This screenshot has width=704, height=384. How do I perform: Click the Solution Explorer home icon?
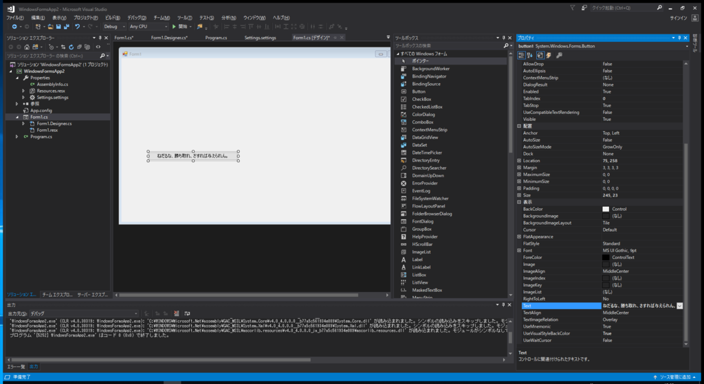click(27, 47)
